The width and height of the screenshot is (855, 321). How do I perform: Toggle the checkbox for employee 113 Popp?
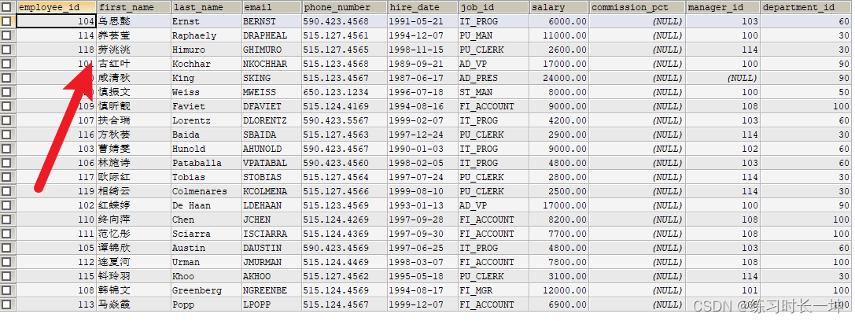[x=6, y=304]
